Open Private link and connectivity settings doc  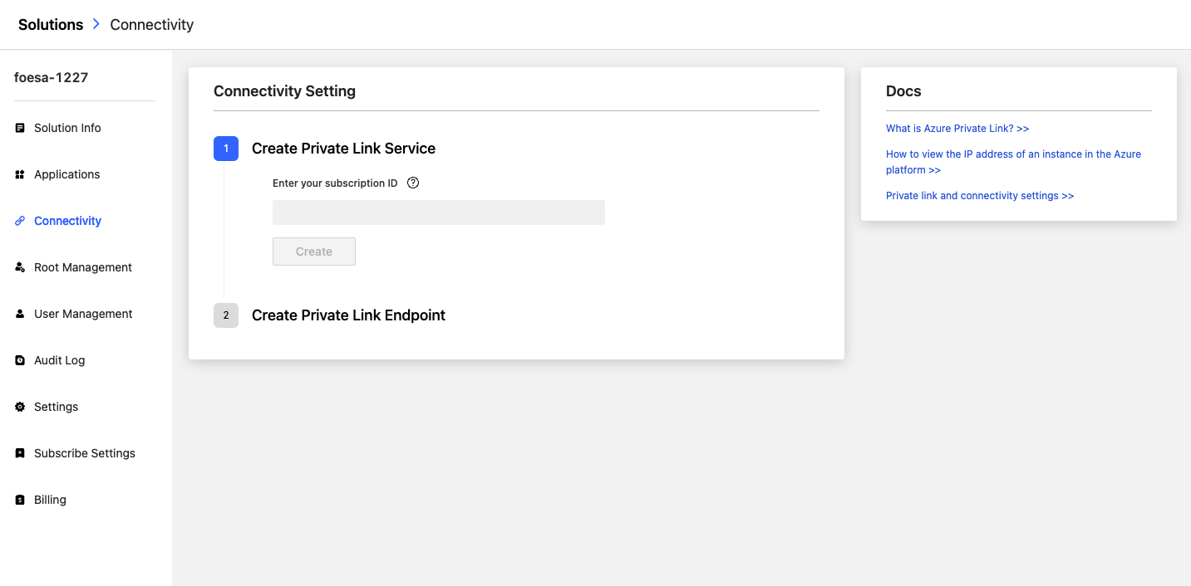[980, 196]
